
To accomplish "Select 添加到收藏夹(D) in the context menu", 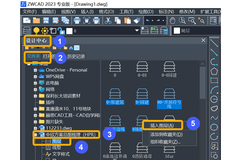I will pyautogui.click(x=166, y=134).
